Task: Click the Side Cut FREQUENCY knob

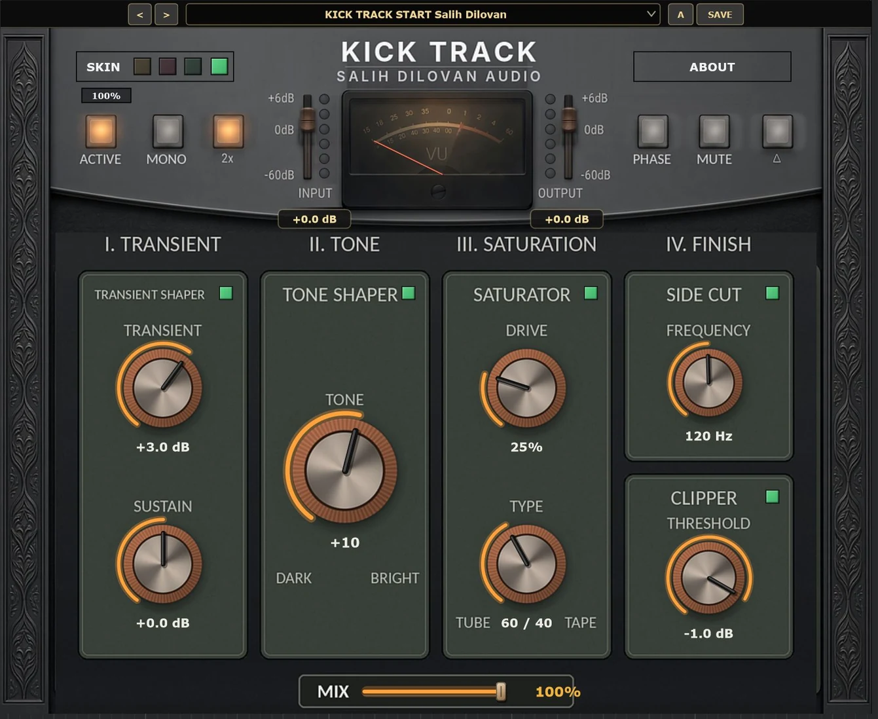Action: tap(708, 382)
